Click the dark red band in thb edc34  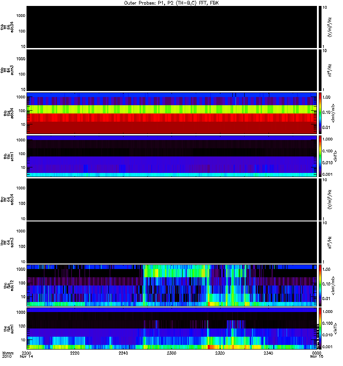coord(172,128)
